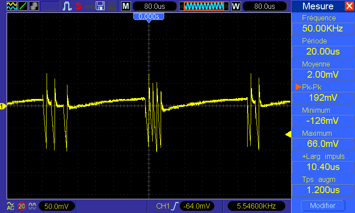Select the Période measurement item
Viewport: 355px width, 213px height.
pyautogui.click(x=323, y=47)
